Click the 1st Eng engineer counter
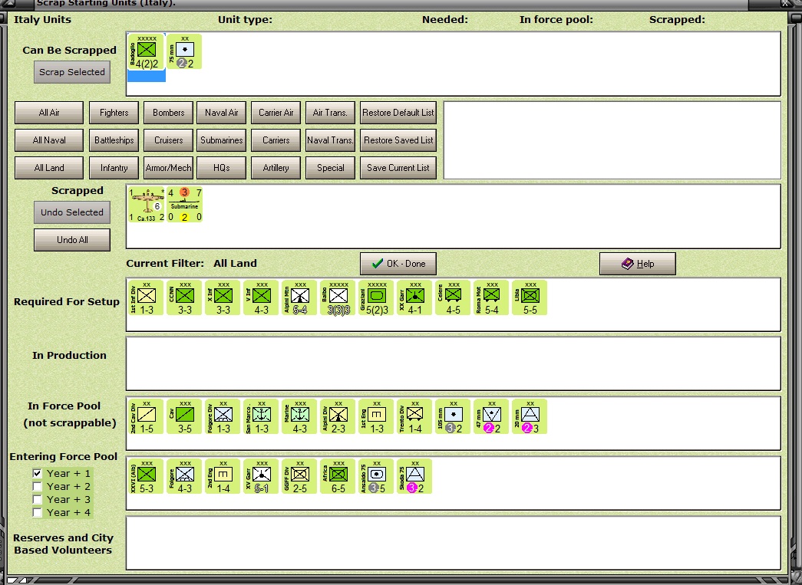Image resolution: width=802 pixels, height=585 pixels. [377, 417]
